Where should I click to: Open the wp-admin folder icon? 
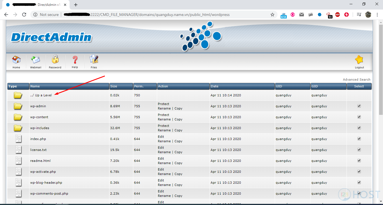click(x=18, y=106)
